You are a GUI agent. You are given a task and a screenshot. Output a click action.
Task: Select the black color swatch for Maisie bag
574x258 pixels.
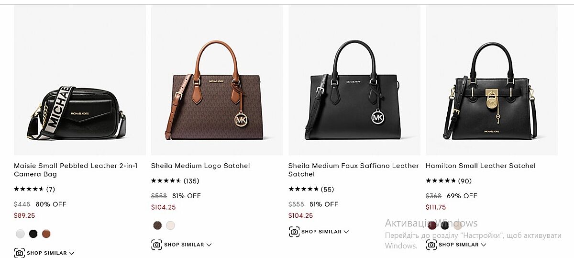pyautogui.click(x=33, y=234)
